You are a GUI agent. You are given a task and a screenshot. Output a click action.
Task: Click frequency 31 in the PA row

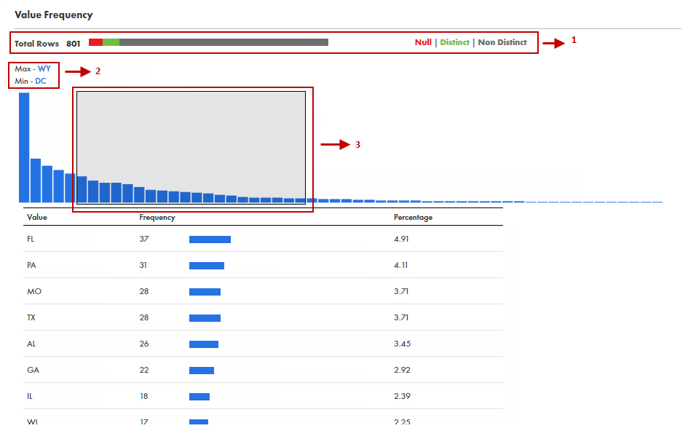(143, 265)
